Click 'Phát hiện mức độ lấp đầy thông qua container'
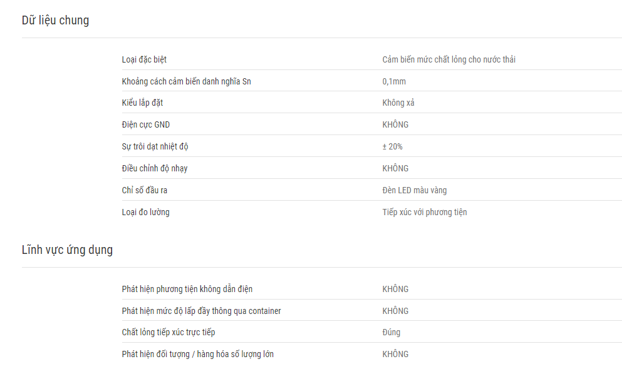 point(201,311)
